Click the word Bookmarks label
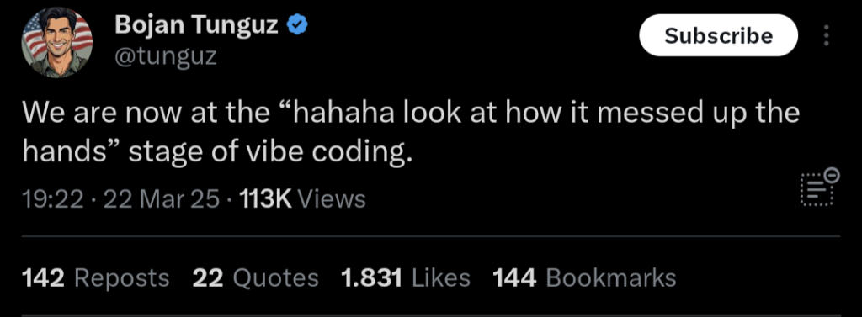The width and height of the screenshot is (862, 317). coord(611,277)
